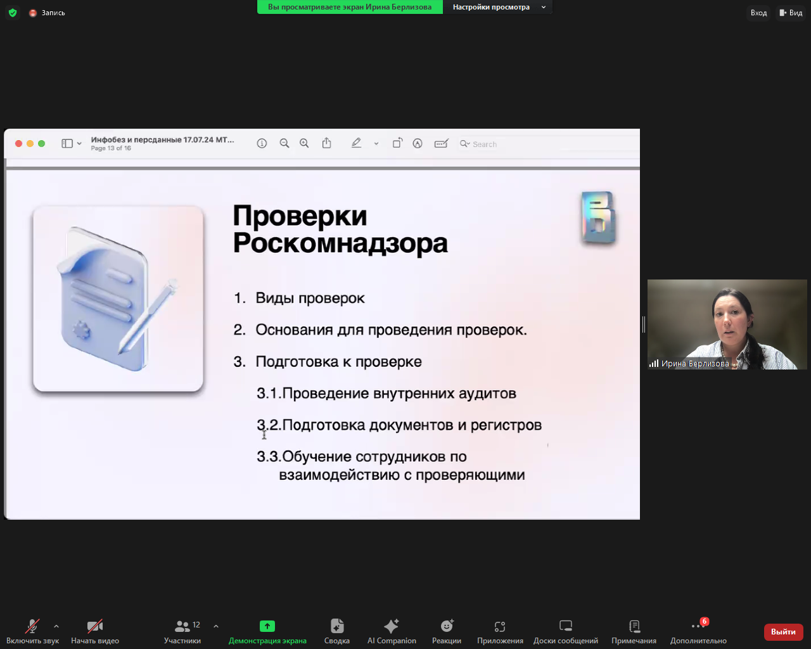Open the Вид menu top right
Viewport: 811px width, 649px height.
[x=792, y=13]
